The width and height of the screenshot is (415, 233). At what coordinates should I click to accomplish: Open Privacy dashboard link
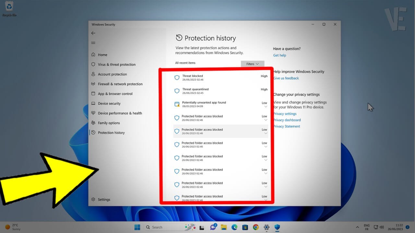point(287,120)
